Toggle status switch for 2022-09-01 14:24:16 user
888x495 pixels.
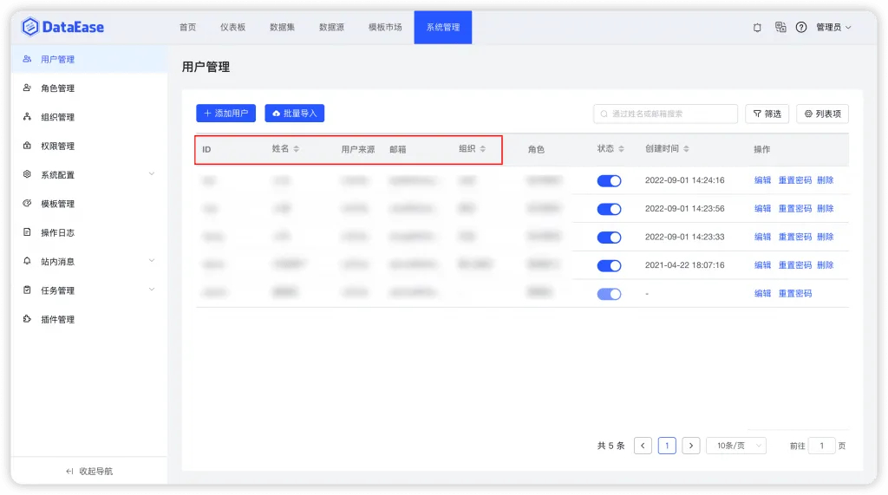pos(609,180)
